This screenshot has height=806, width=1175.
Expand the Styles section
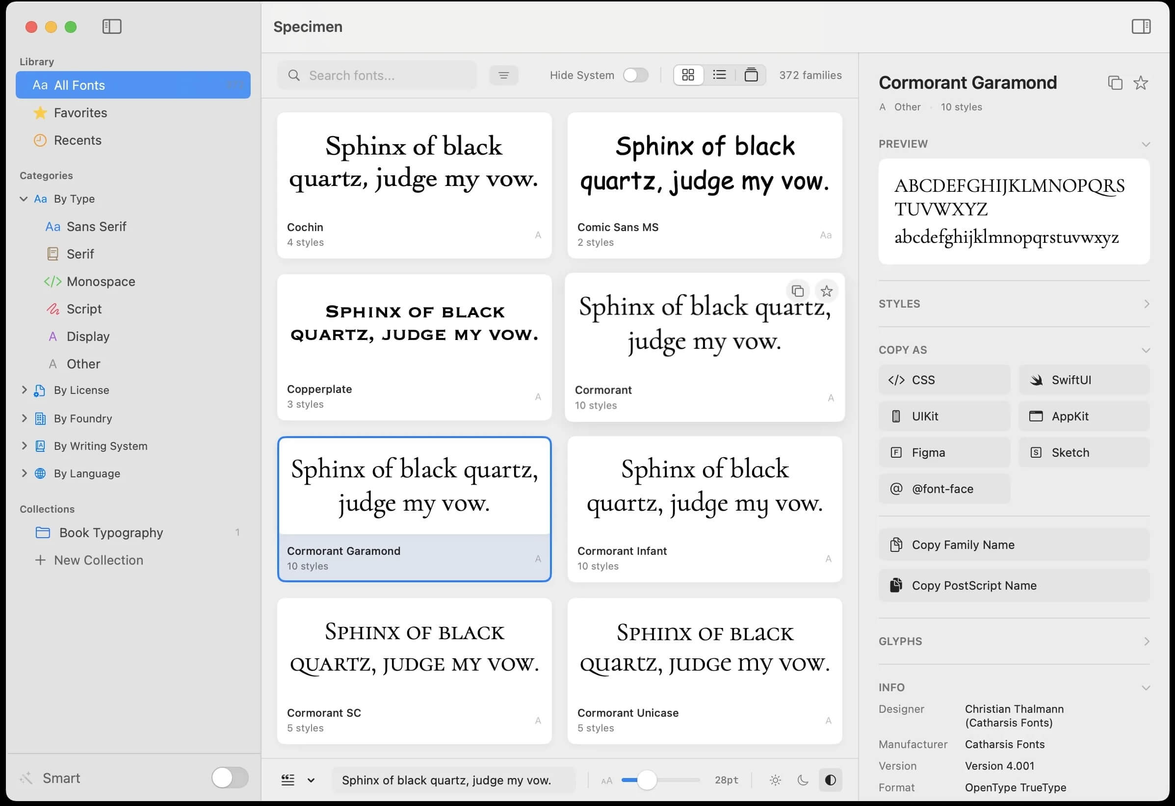pyautogui.click(x=1146, y=304)
